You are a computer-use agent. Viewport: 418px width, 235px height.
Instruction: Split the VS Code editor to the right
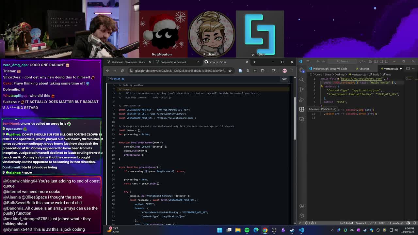pos(408,69)
